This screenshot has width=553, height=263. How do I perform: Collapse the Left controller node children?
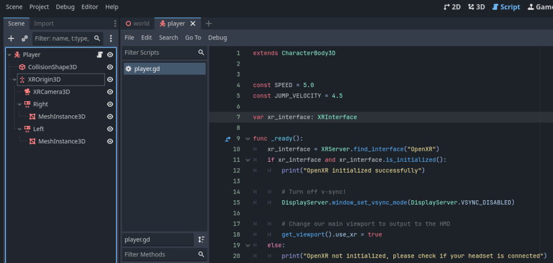19,129
